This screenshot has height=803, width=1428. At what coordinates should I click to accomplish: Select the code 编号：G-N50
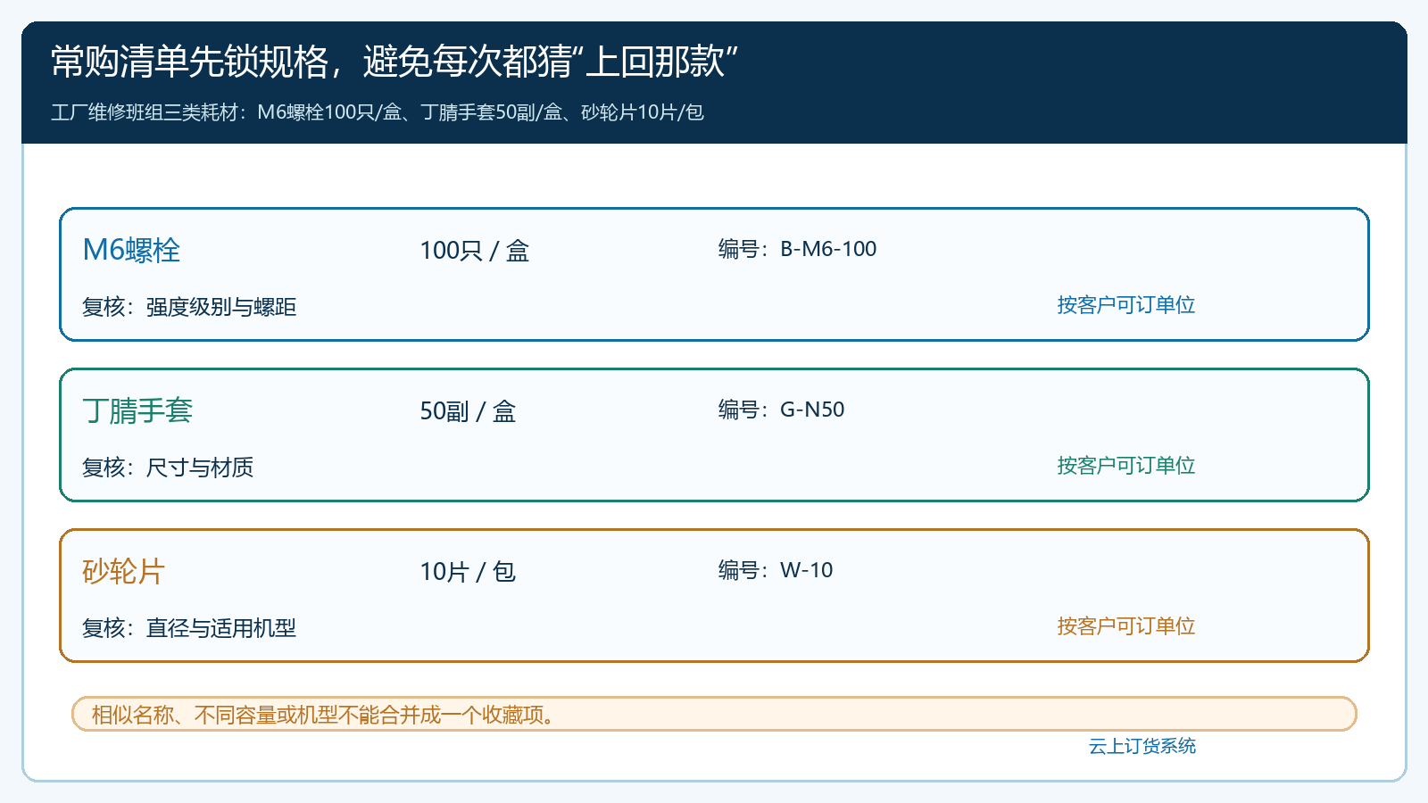coord(781,410)
